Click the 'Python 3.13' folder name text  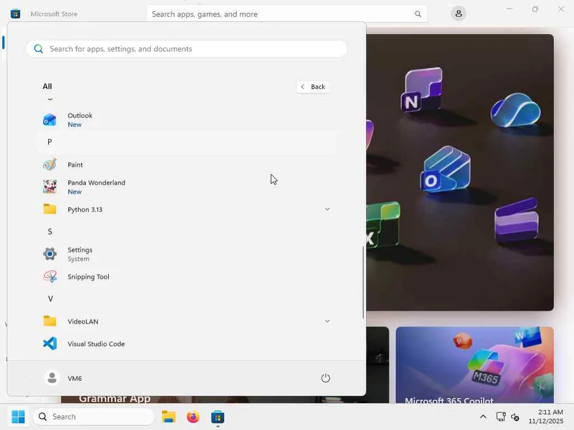85,209
